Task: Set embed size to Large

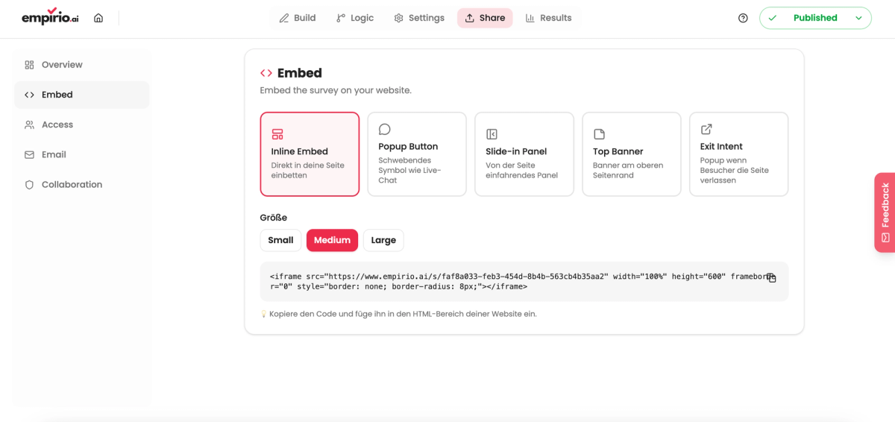Action: tap(383, 240)
